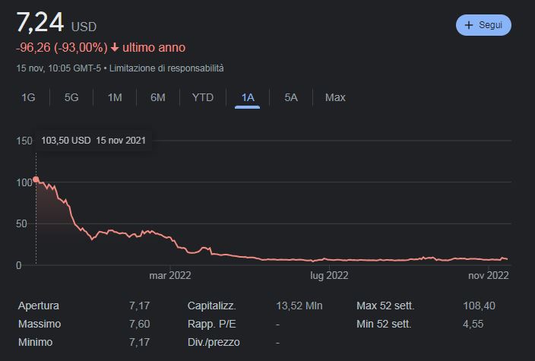Click the Segui follow button
Screen dimensions: 535x361
point(483,25)
